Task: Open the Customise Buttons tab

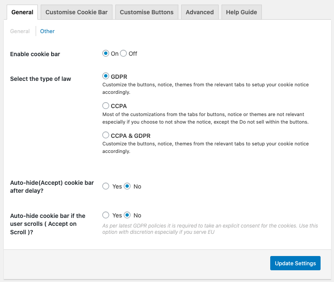Action: tap(146, 12)
